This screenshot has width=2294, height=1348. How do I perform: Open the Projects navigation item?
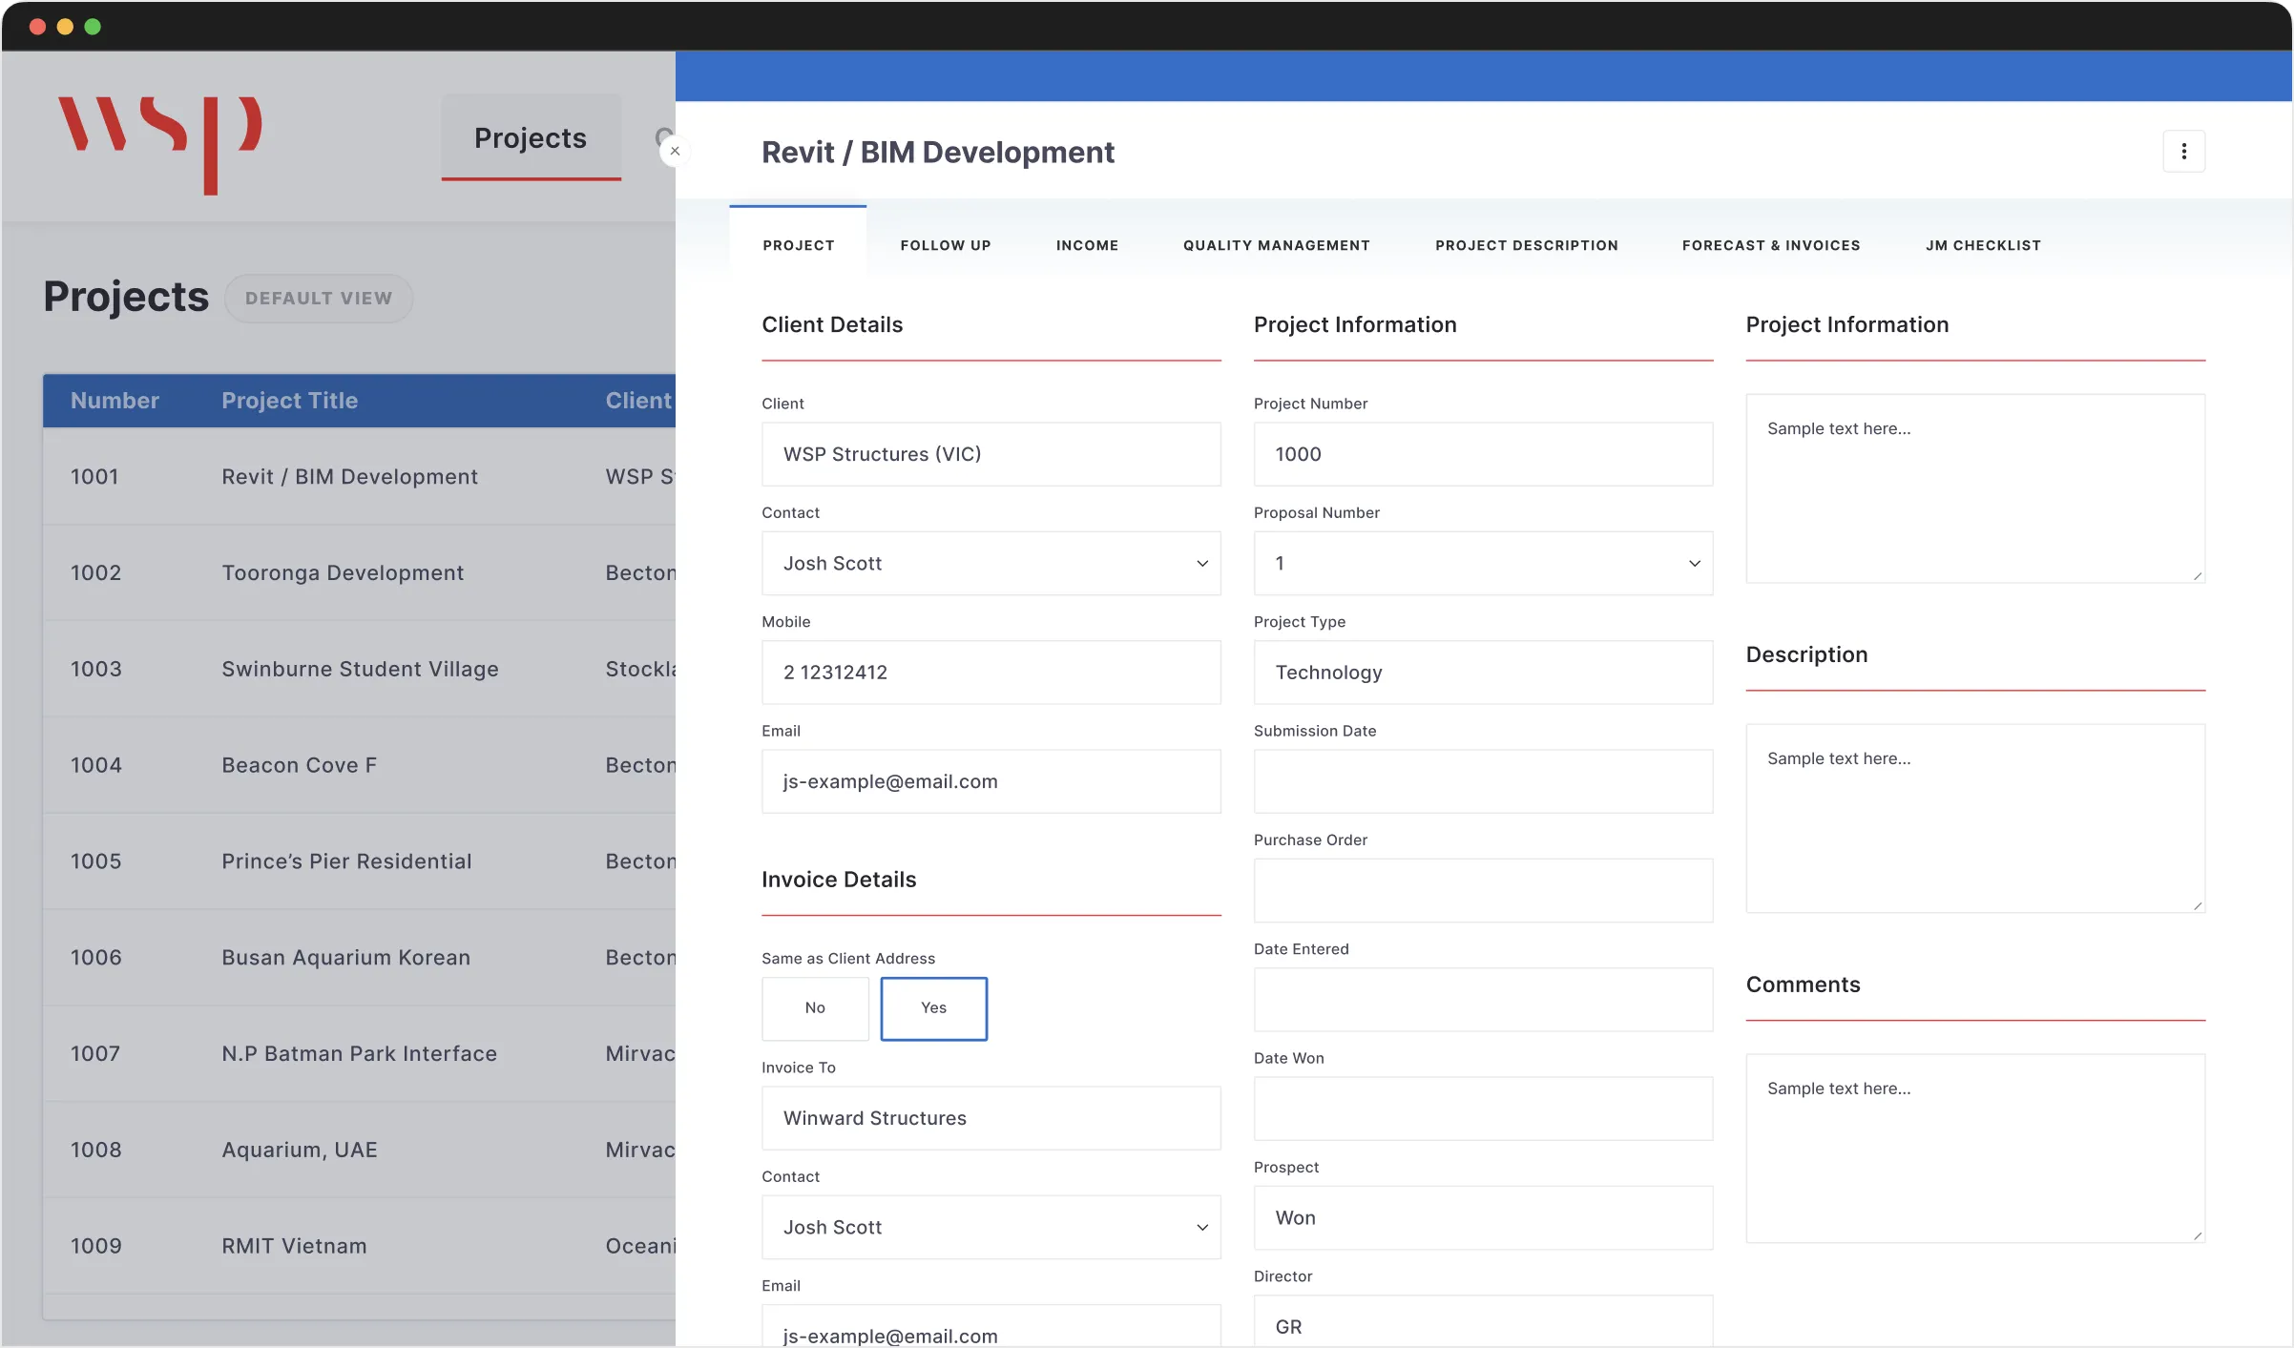[x=531, y=138]
